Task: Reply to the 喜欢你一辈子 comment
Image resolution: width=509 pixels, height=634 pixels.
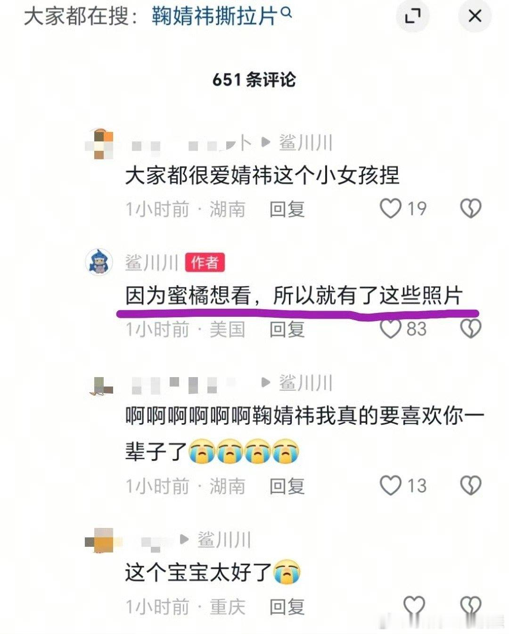Action: pyautogui.click(x=287, y=486)
